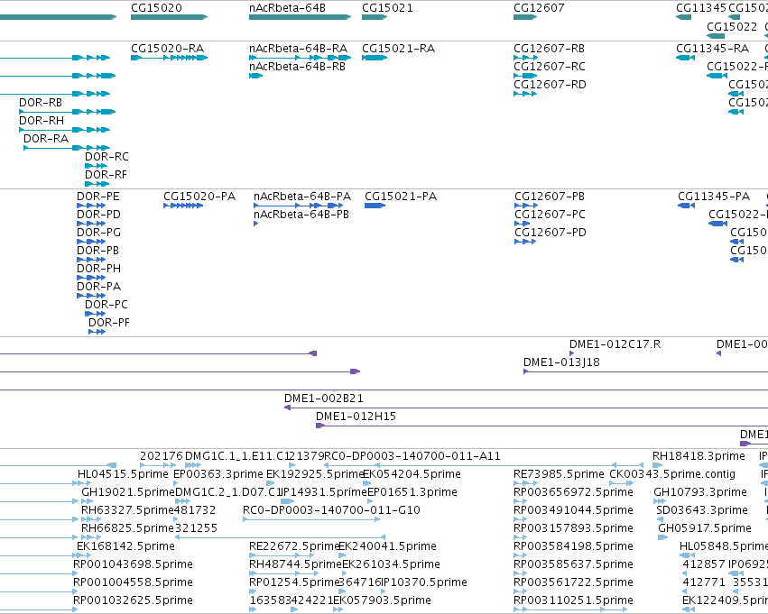Select protein CG11345-PA
This screenshot has width=768, height=614.
(714, 197)
